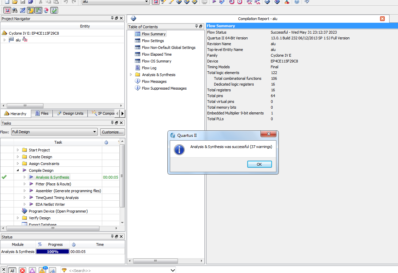Toggle the critical warning messages filter
Screen dimensions: 398x273
tap(33, 271)
